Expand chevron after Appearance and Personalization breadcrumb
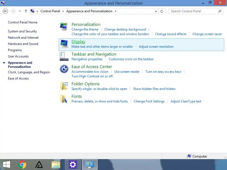 pyautogui.click(x=115, y=11)
